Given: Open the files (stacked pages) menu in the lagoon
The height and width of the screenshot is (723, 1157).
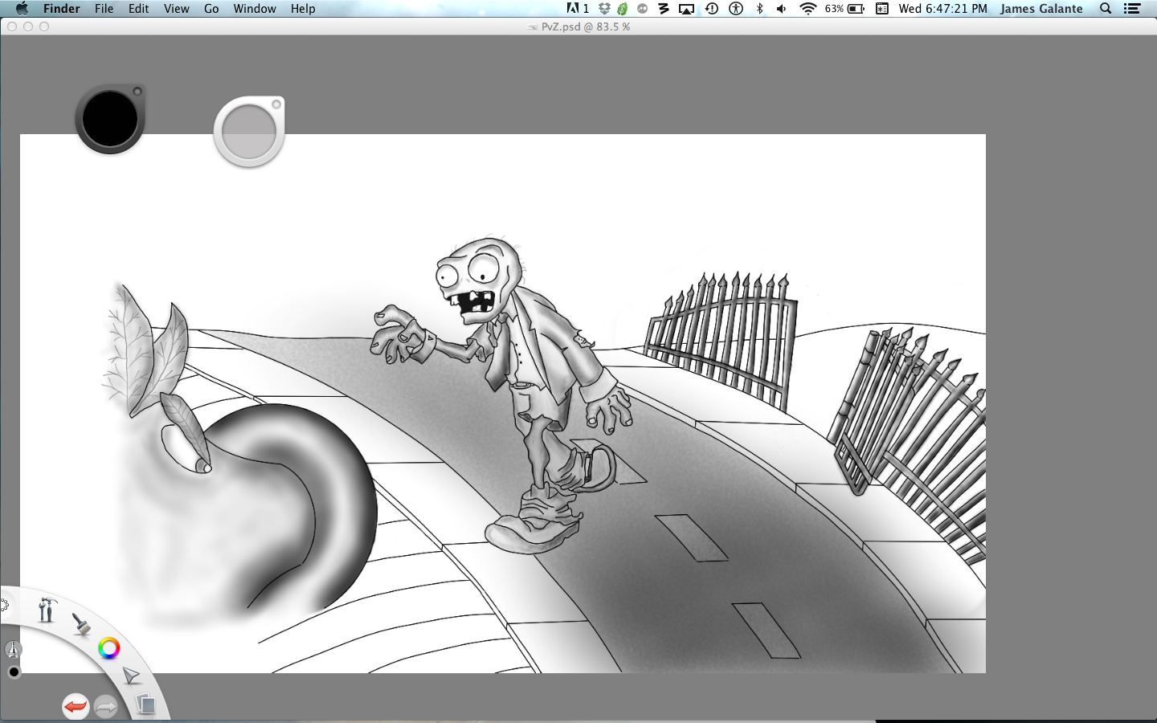Looking at the screenshot, I should click(145, 705).
